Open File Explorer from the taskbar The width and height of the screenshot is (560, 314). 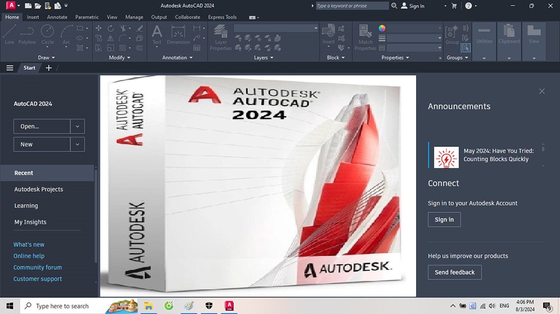tap(148, 306)
